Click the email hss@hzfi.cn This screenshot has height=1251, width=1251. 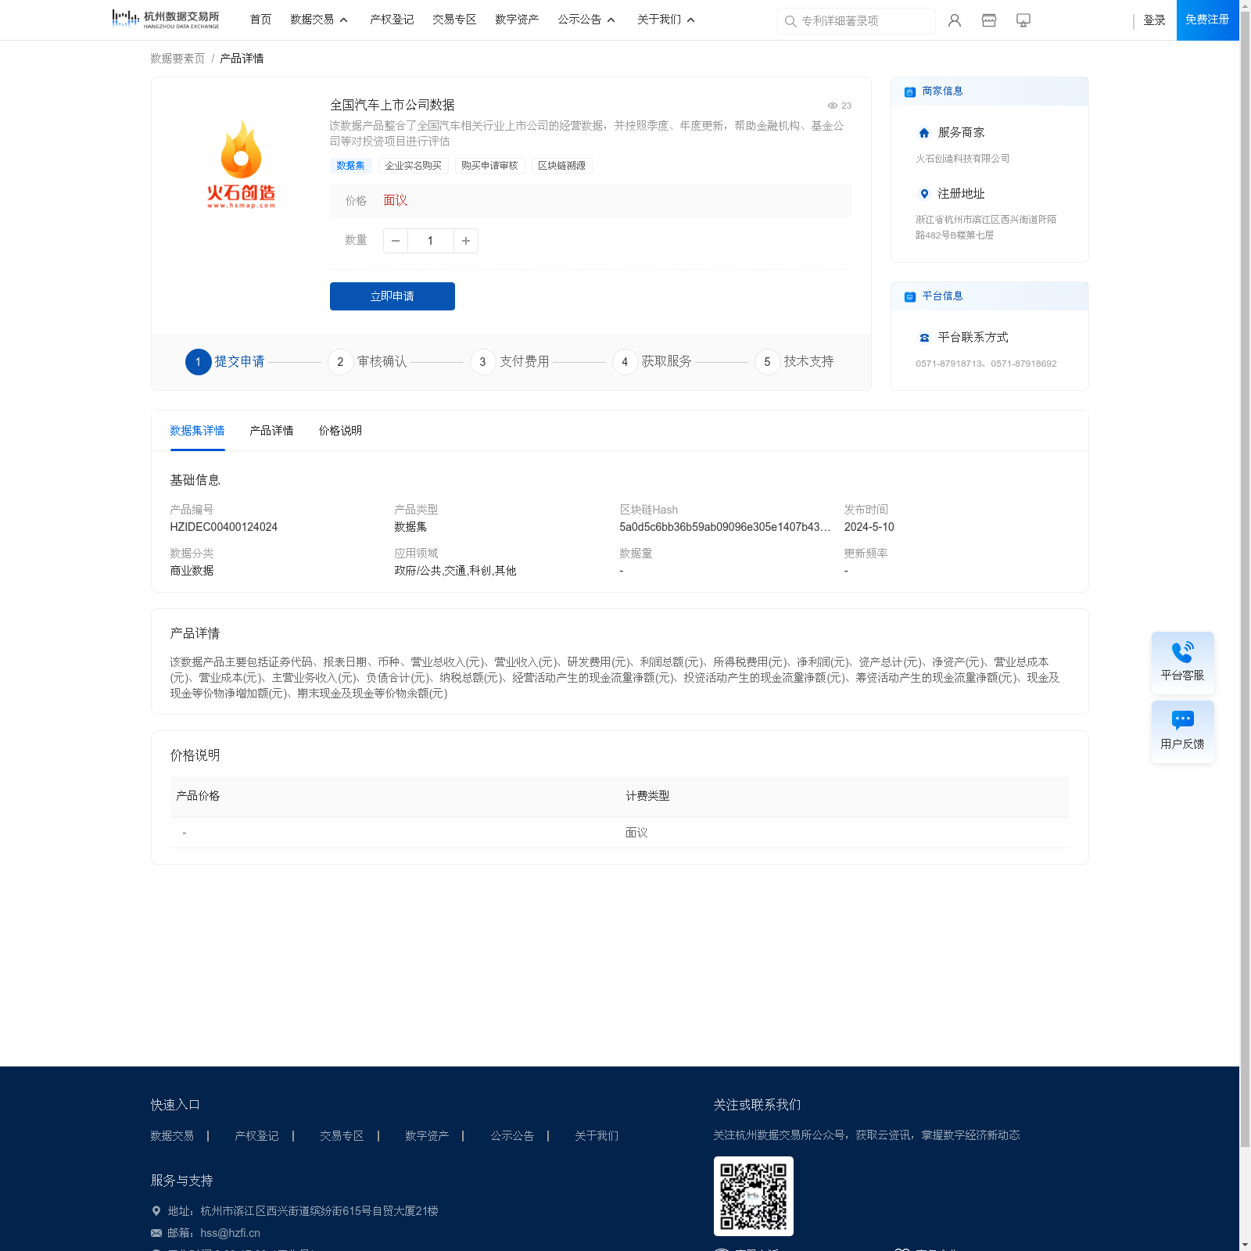(230, 1233)
